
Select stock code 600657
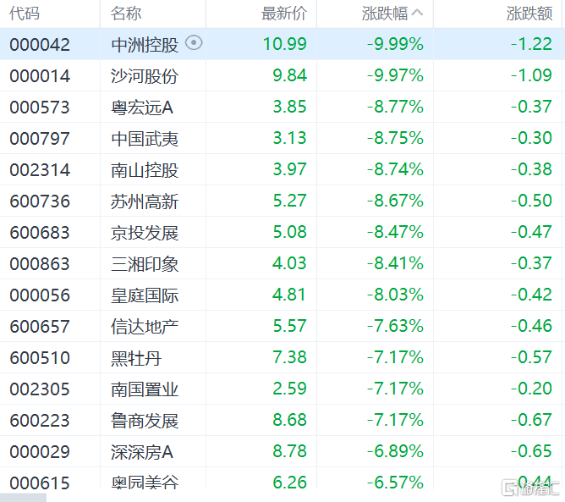[x=40, y=327]
